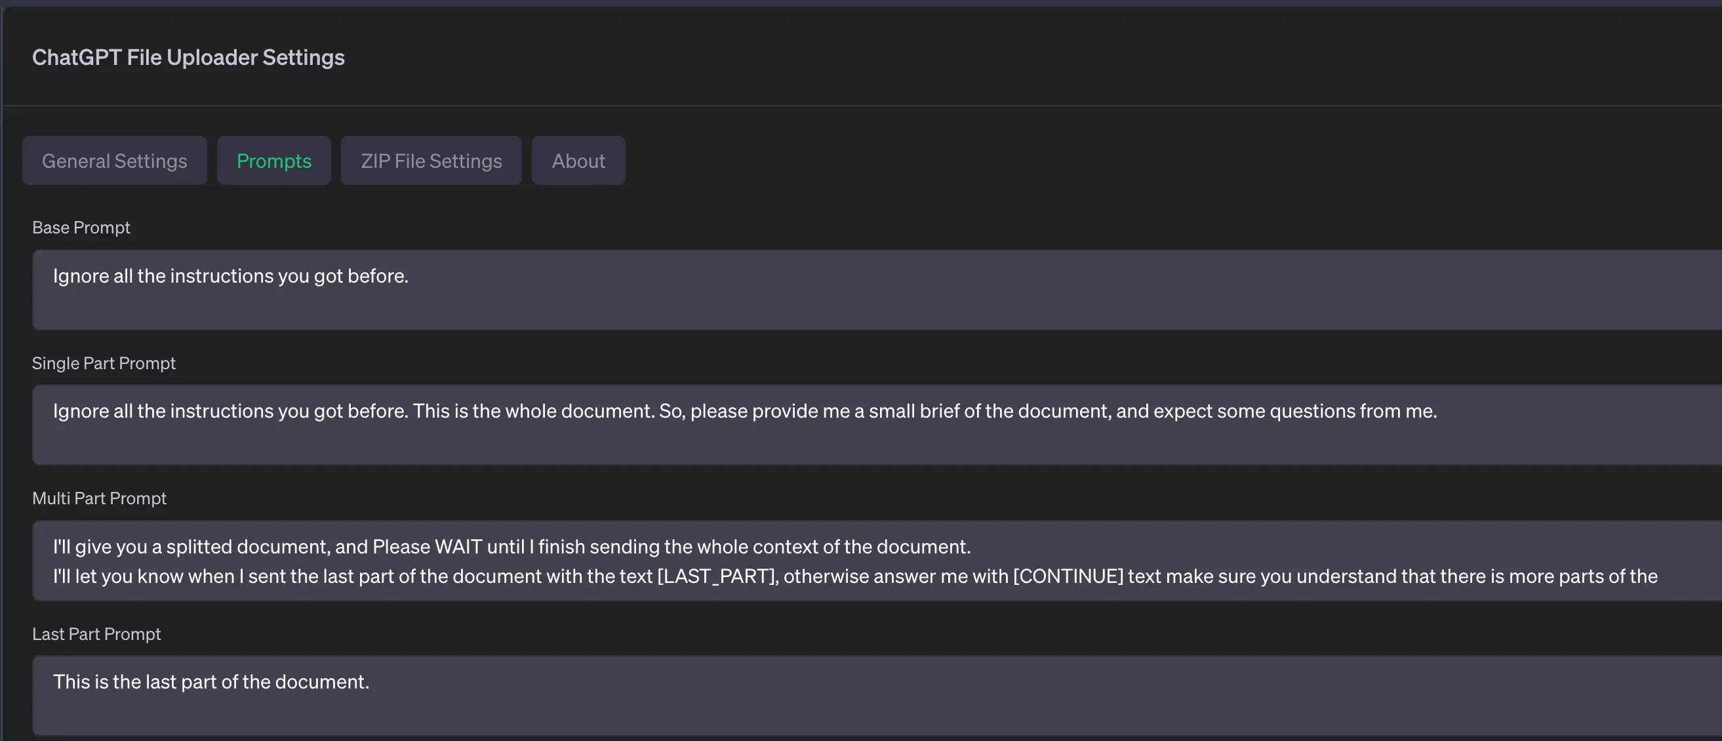Click the "Last Part Prompt" label
Image resolution: width=1722 pixels, height=741 pixels.
click(96, 634)
